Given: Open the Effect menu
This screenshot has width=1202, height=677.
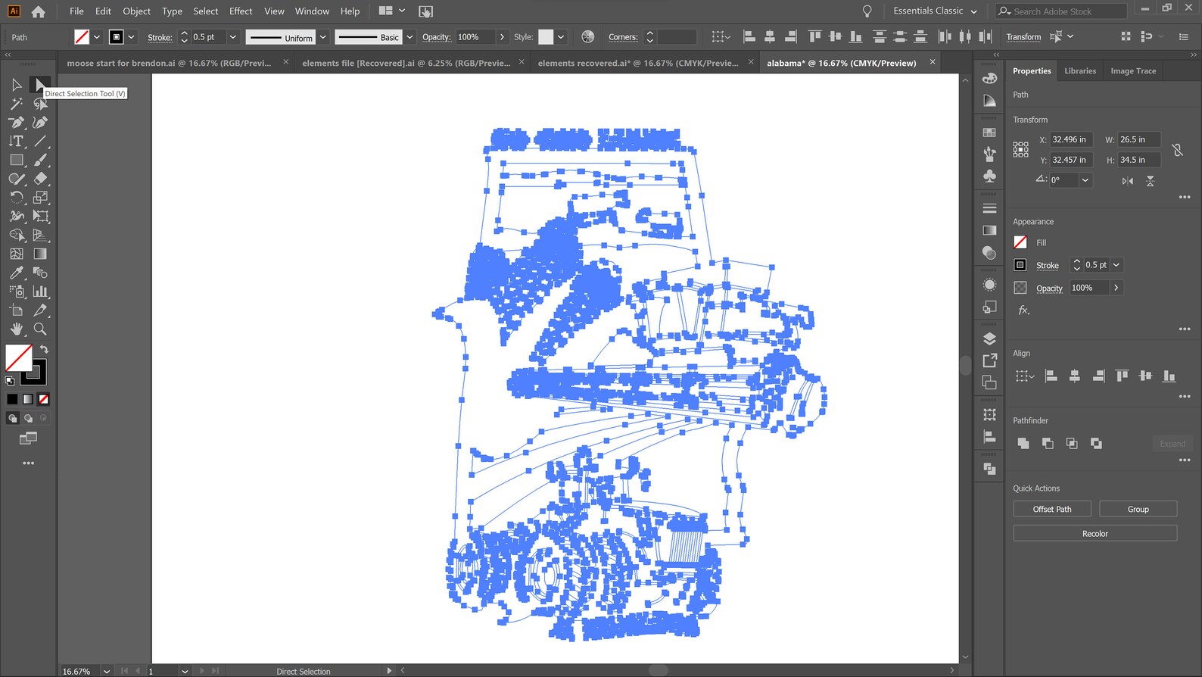Looking at the screenshot, I should pos(241,11).
